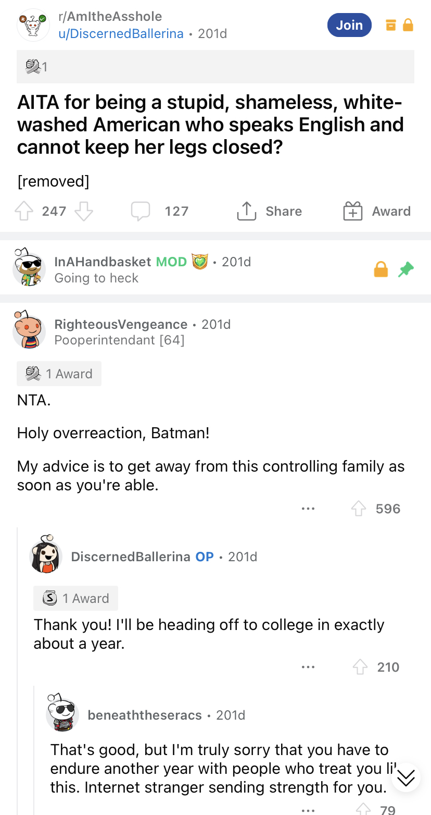Tap the Share icon on the post
Screen dimensions: 431x815
click(x=247, y=211)
